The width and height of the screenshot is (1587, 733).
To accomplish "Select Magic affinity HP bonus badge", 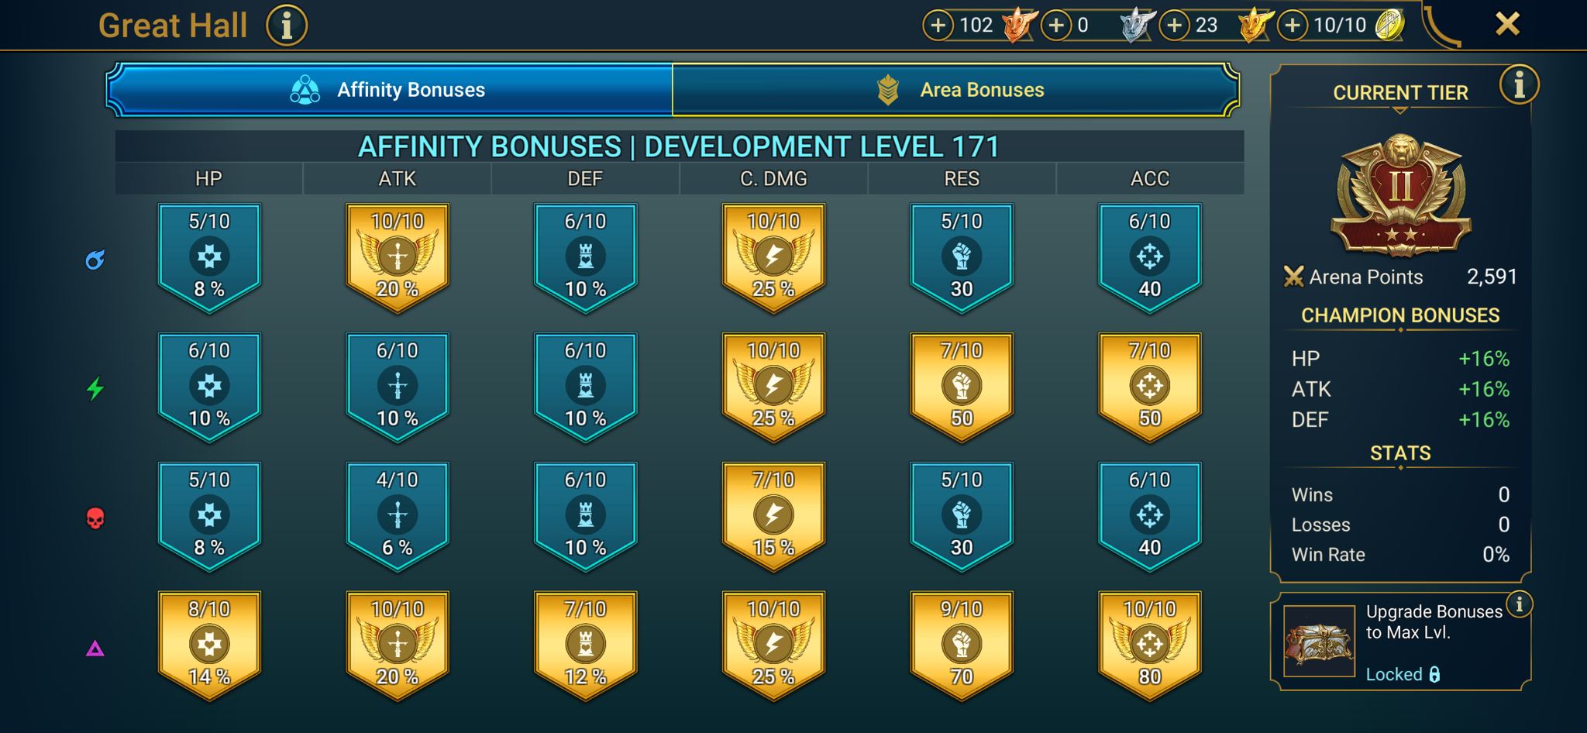I will (209, 258).
